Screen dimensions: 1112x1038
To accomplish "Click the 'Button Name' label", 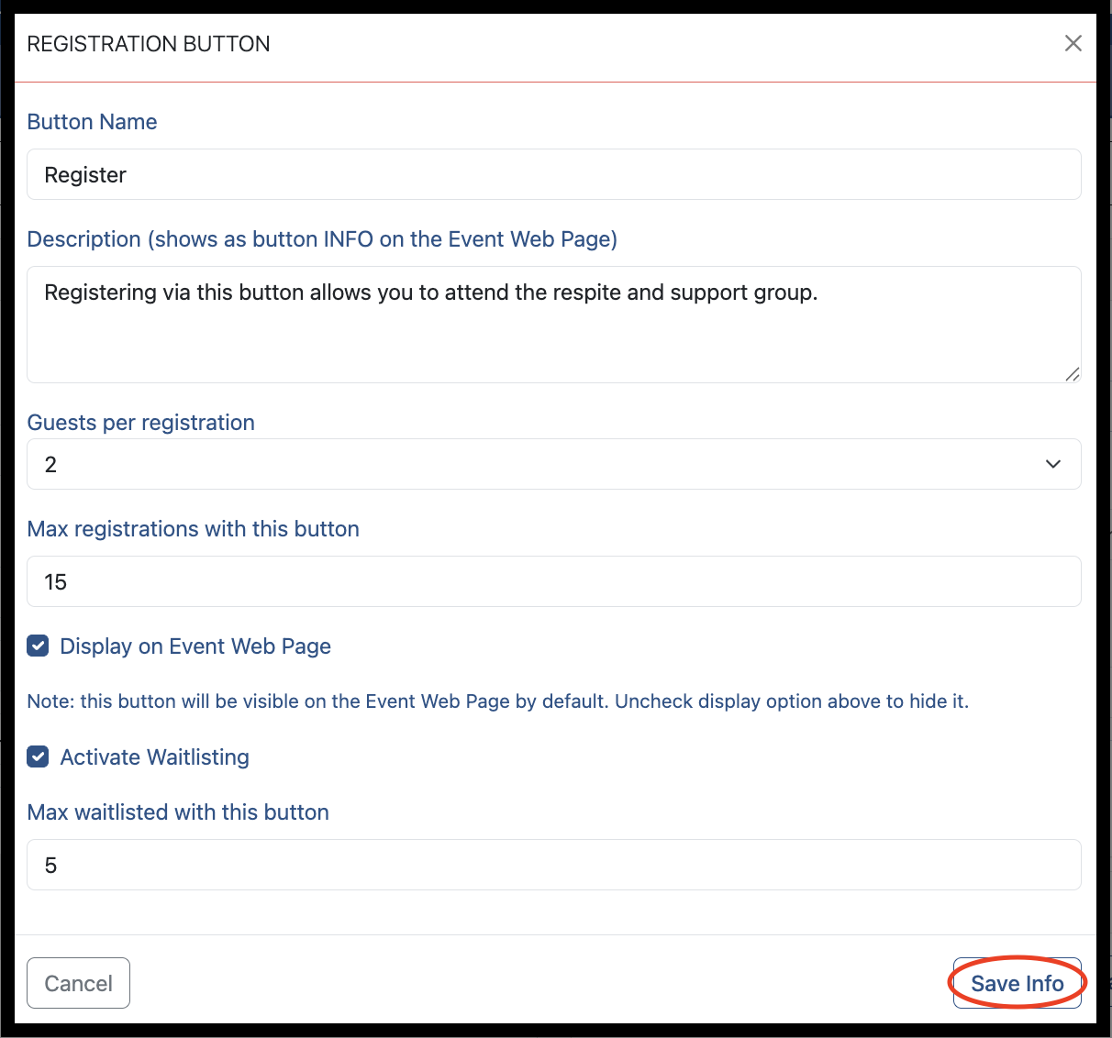I will pos(92,122).
